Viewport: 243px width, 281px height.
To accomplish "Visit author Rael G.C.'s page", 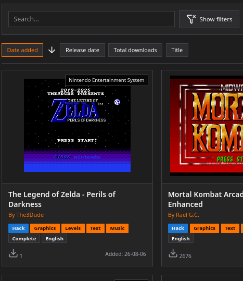I will [x=184, y=215].
